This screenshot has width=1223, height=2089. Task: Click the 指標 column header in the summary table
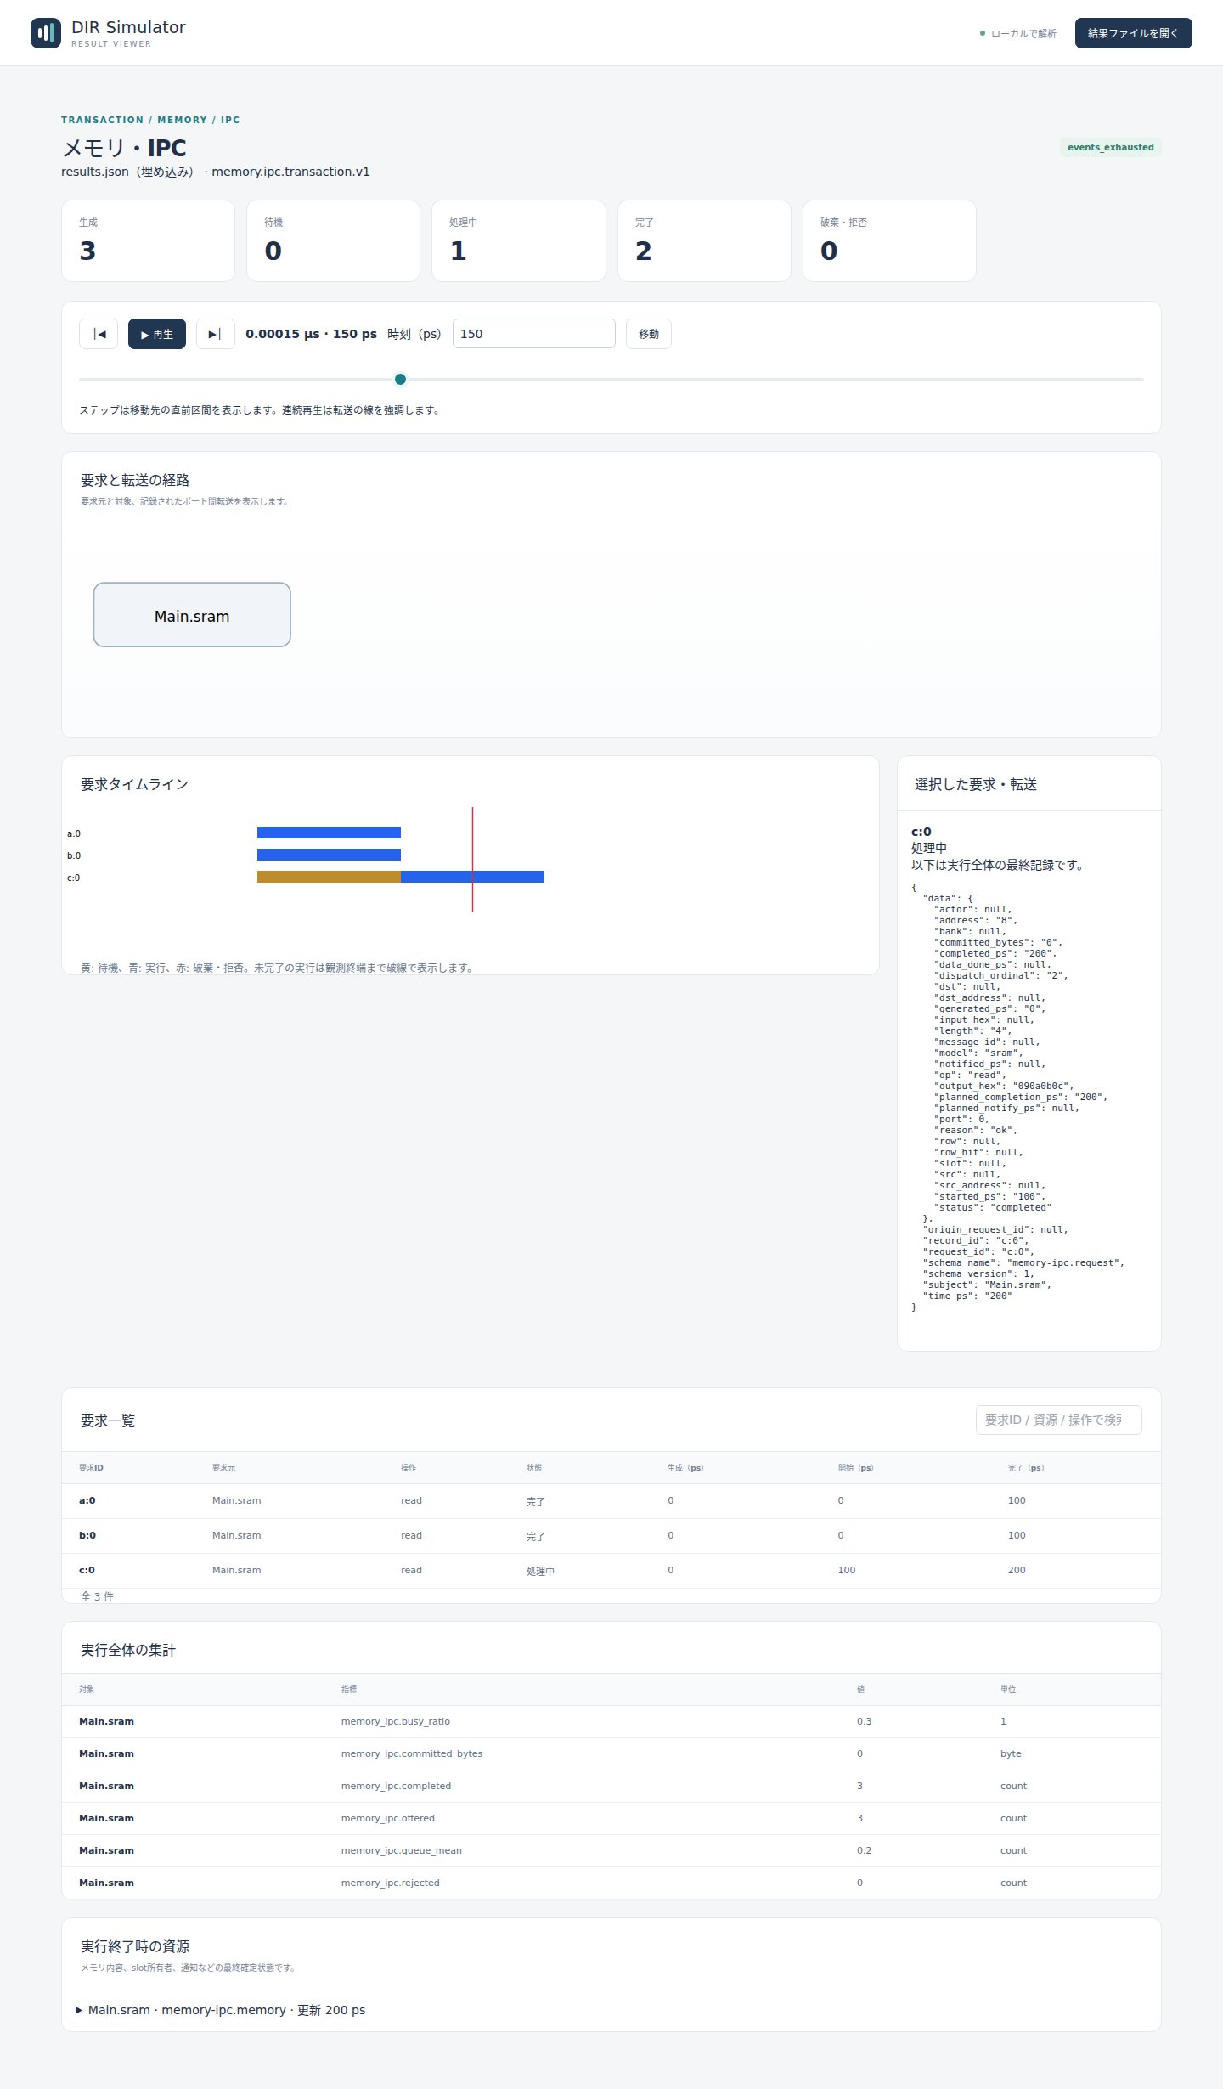[349, 1690]
